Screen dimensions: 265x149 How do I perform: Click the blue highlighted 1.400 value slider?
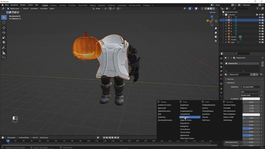tap(251, 118)
